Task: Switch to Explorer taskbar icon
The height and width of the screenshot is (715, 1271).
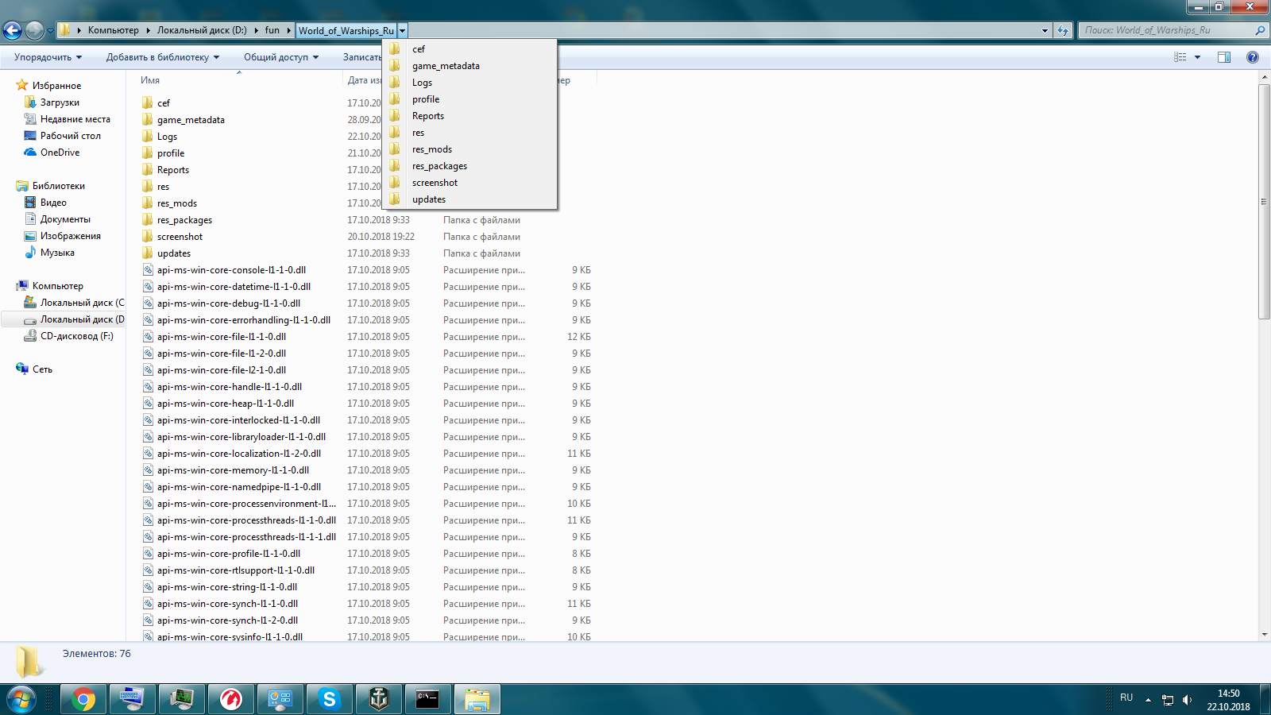Action: click(x=477, y=700)
